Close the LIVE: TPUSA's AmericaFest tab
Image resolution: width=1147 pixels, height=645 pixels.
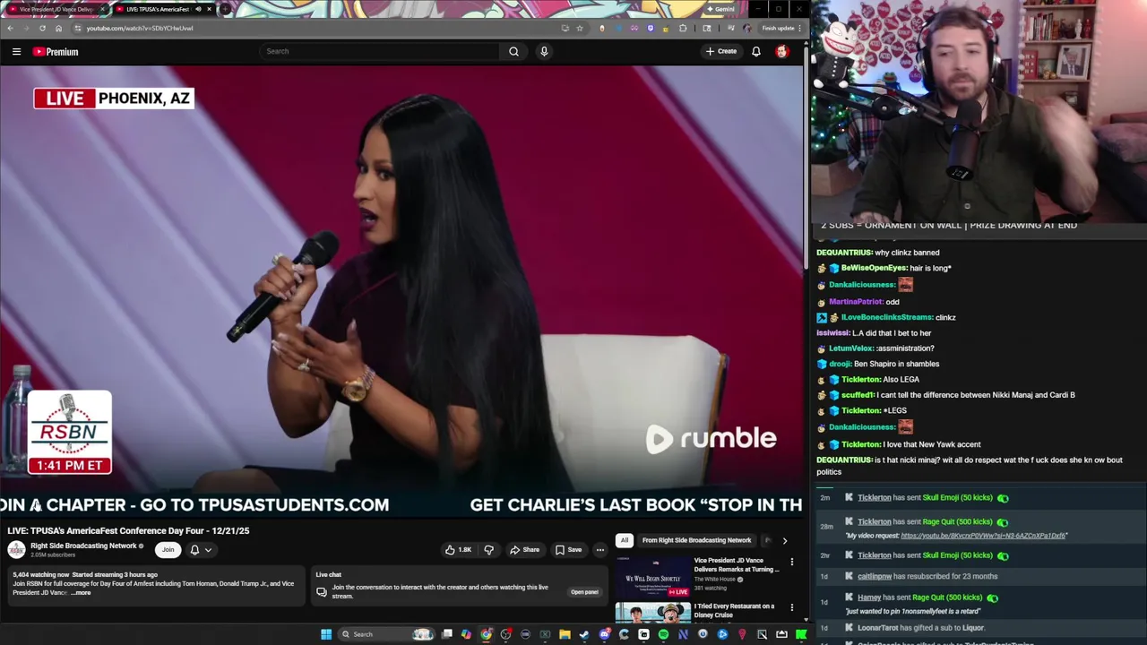click(210, 9)
